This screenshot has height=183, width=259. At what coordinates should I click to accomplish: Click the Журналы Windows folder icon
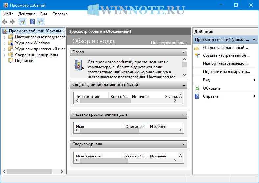(11, 43)
